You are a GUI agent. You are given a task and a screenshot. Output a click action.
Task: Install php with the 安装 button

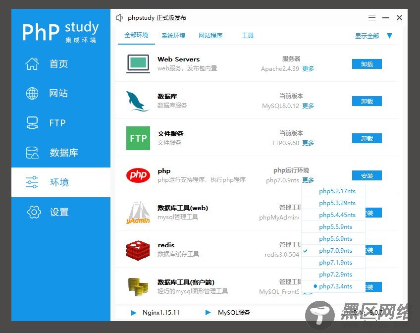click(367, 176)
